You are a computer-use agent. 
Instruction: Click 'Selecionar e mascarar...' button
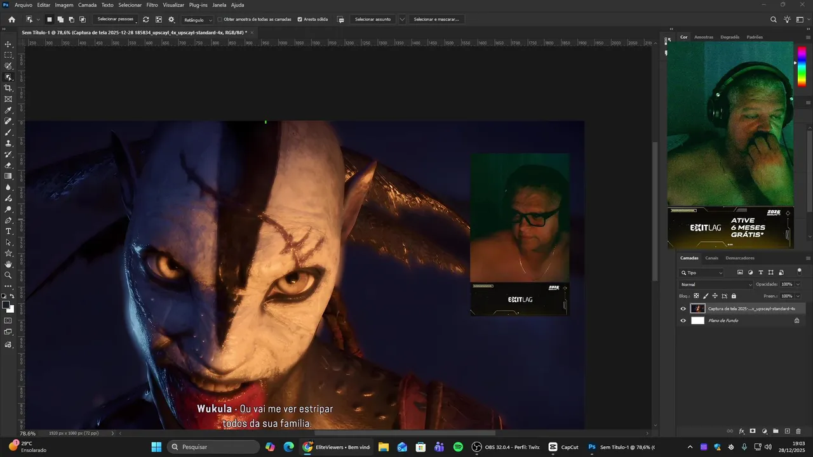tap(436, 20)
